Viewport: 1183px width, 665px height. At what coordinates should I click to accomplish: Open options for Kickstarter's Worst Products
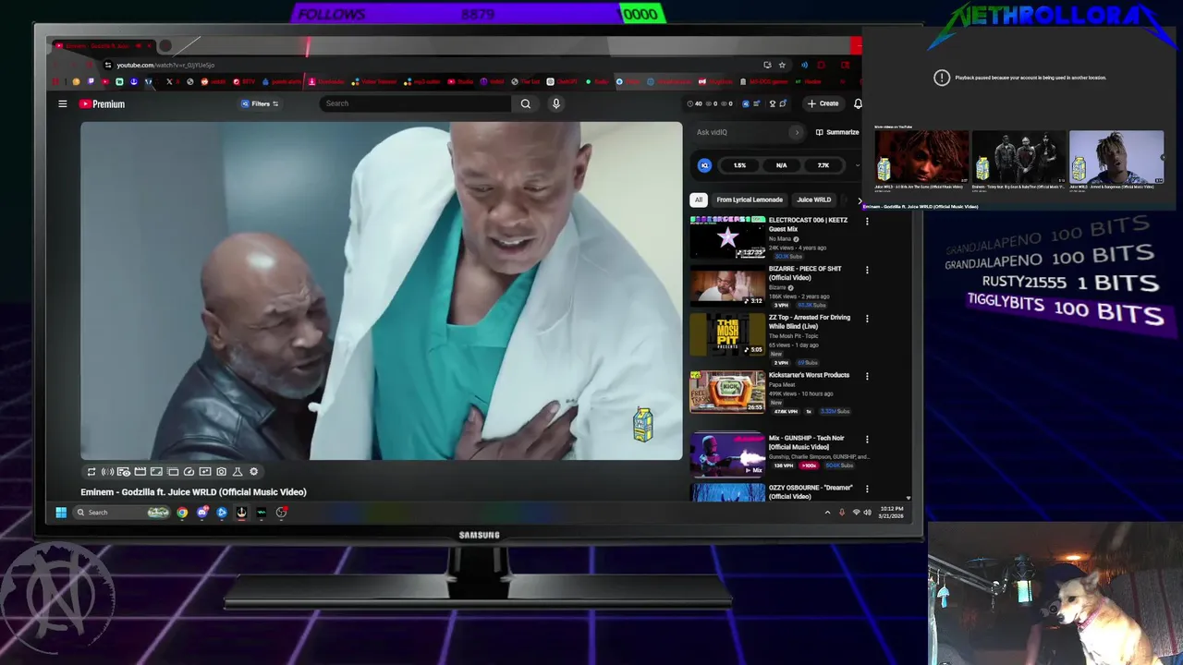pos(867,376)
